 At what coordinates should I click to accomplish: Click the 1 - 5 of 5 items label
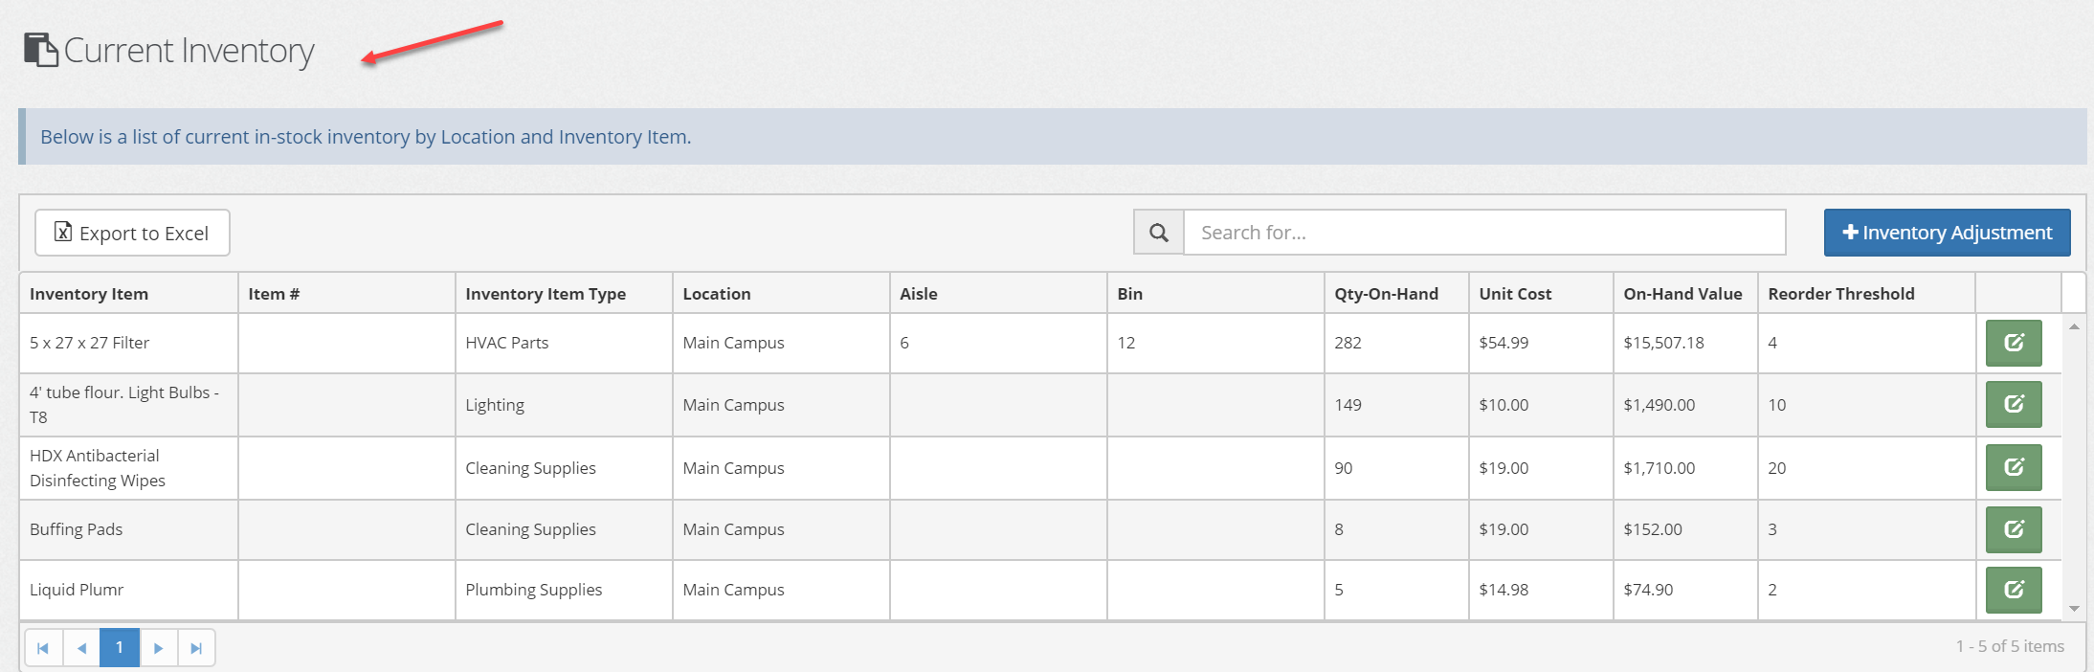tap(2010, 646)
